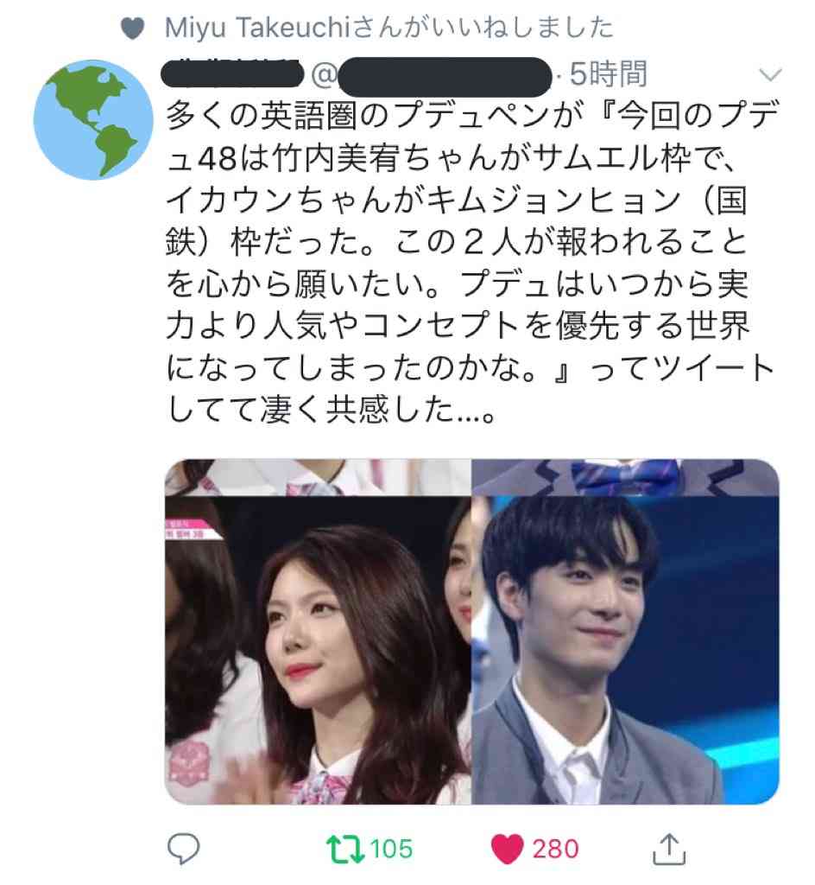The height and width of the screenshot is (885, 815).
Task: Tap the reply speech bubble icon
Action: tap(184, 849)
